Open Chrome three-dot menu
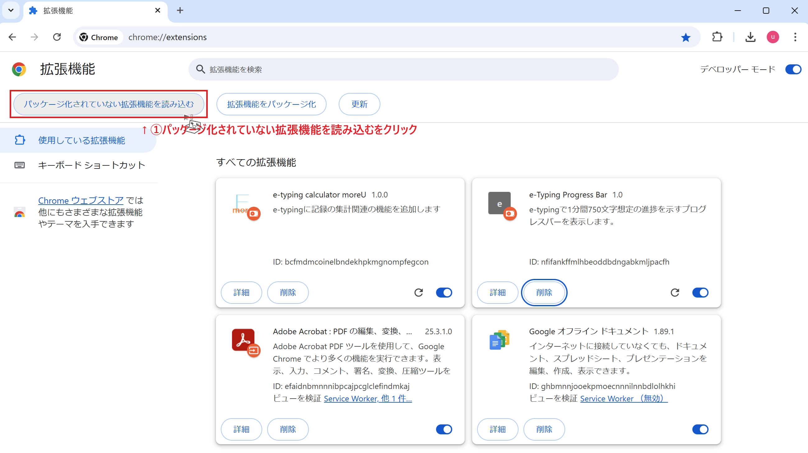The image size is (808, 453). pyautogui.click(x=795, y=37)
